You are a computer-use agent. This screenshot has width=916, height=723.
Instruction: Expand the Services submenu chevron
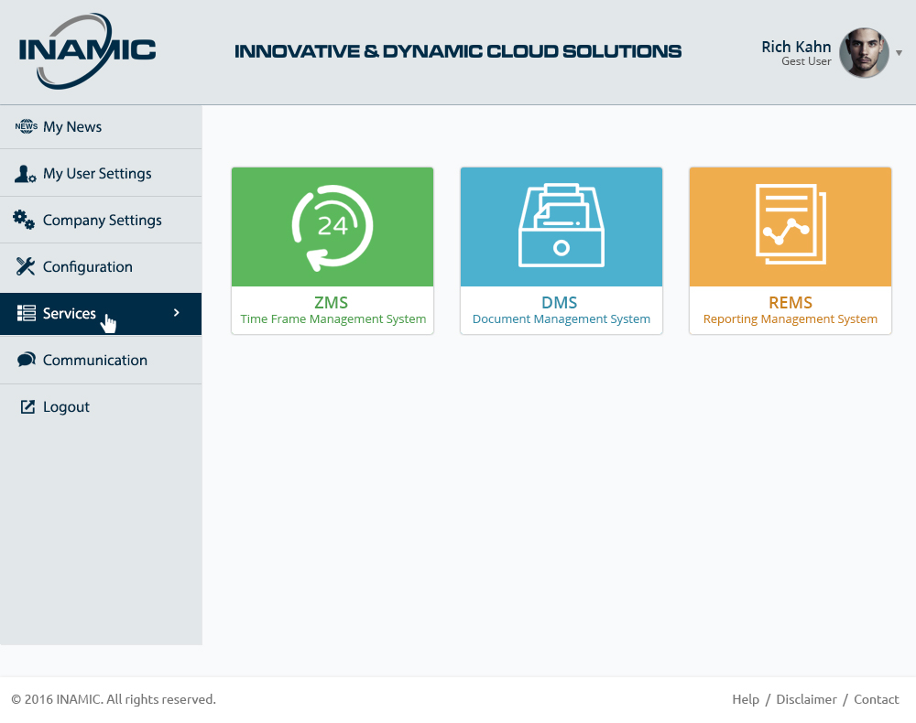(x=177, y=313)
